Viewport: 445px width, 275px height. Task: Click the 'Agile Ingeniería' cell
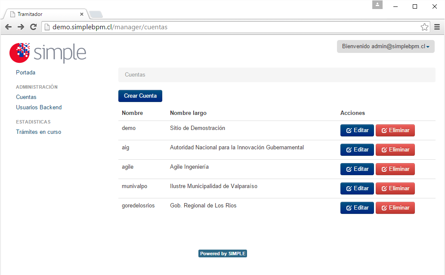coord(189,167)
